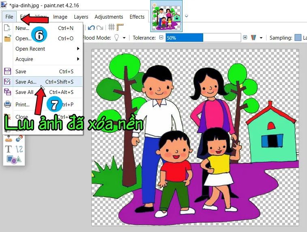Click the Flood Mode bulb icon

click(x=116, y=38)
